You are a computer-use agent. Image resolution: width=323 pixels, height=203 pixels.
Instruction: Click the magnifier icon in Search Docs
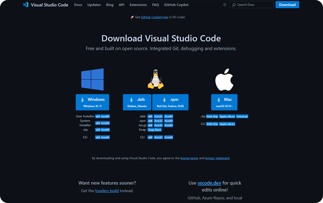click(x=234, y=5)
